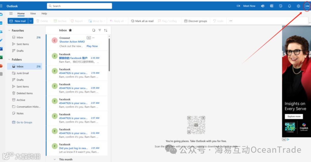
Task: Open the New mail dropdown arrow
Action: pyautogui.click(x=31, y=21)
